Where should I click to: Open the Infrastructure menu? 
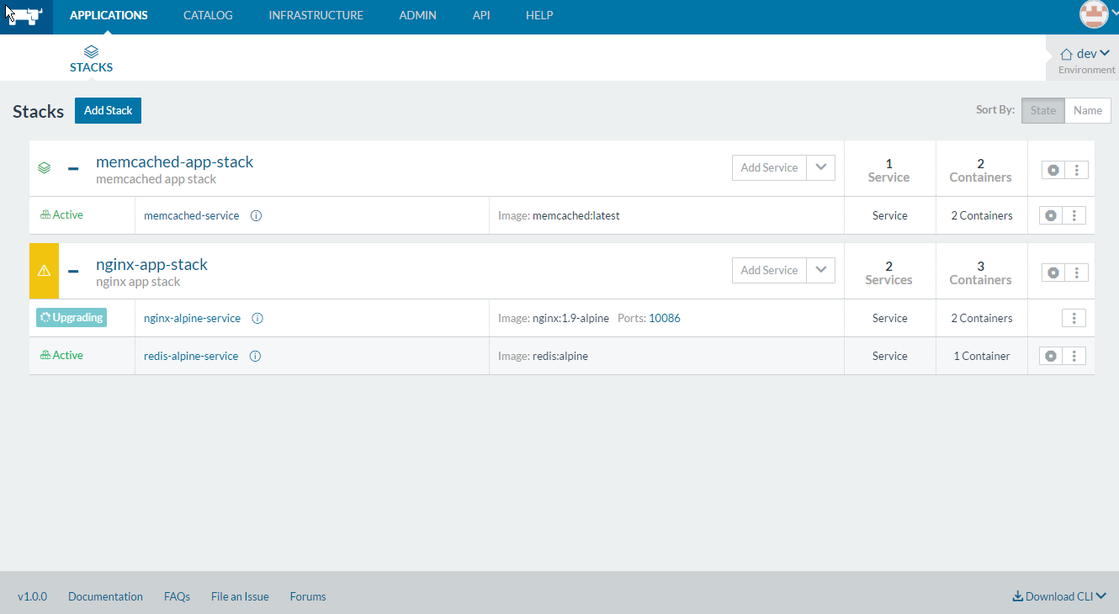point(316,15)
